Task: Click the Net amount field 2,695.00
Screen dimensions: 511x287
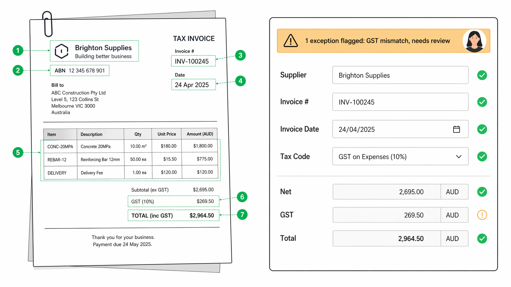Action: click(387, 192)
